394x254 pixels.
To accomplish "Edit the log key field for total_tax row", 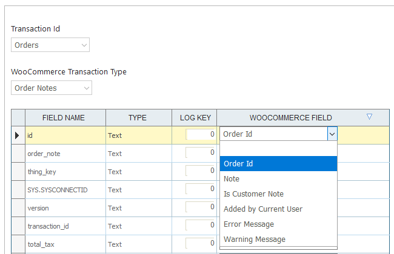I will (200, 243).
